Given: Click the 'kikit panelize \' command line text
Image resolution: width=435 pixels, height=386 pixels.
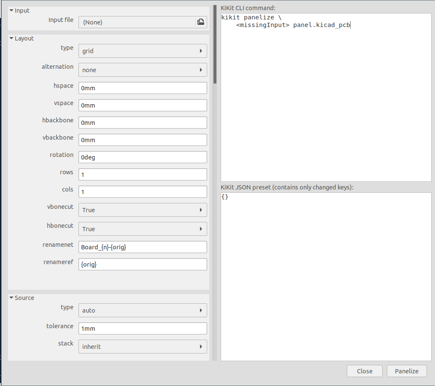Looking at the screenshot, I should [251, 17].
